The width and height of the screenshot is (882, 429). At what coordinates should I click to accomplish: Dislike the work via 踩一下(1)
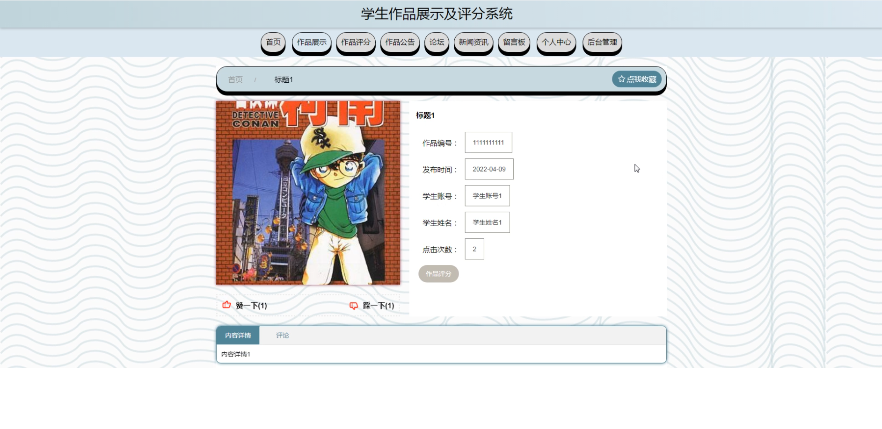(x=379, y=306)
